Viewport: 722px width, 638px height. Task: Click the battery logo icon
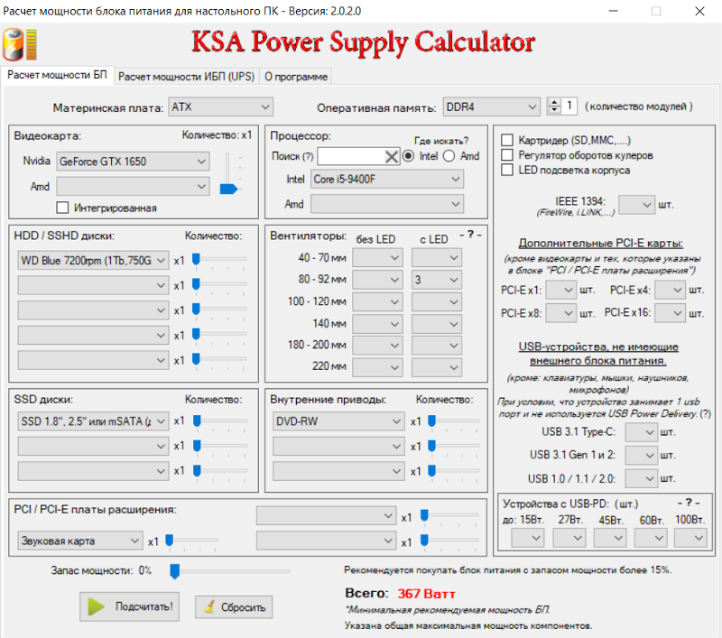point(19,44)
